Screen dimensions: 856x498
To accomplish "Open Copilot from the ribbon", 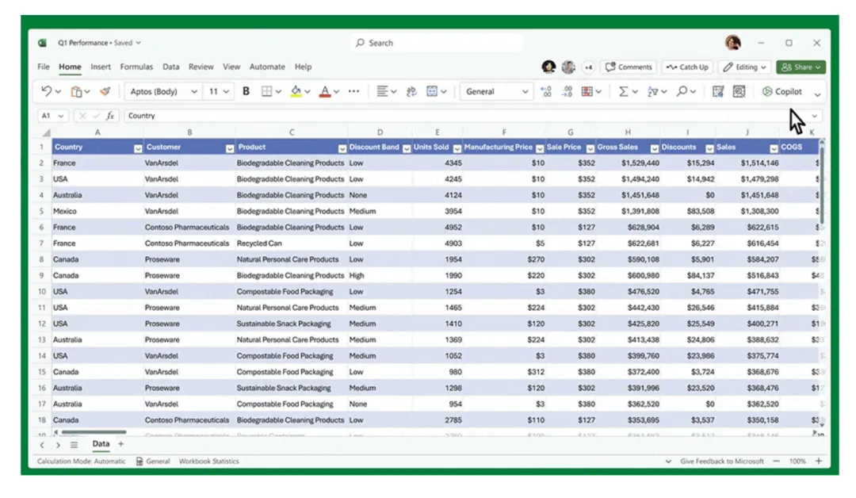I will pyautogui.click(x=787, y=91).
